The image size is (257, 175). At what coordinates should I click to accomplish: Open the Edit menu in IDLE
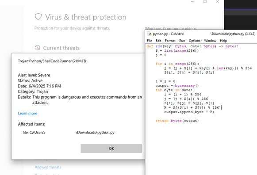coord(158,41)
